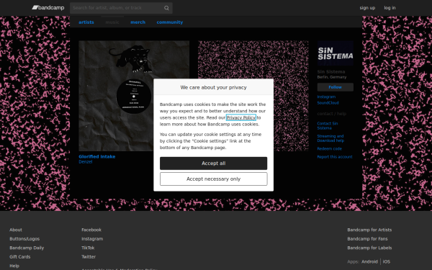Click the 'We care about your privacy' heading
432x270 pixels.
214,87
